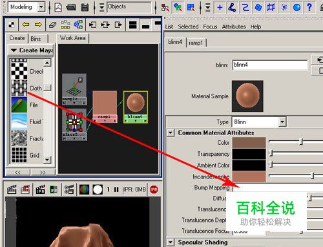Select the place2dTexture node
The image size is (323, 247).
[74, 125]
